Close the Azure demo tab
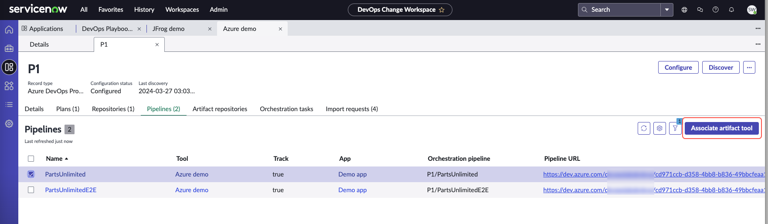The height and width of the screenshot is (224, 768). coord(280,29)
